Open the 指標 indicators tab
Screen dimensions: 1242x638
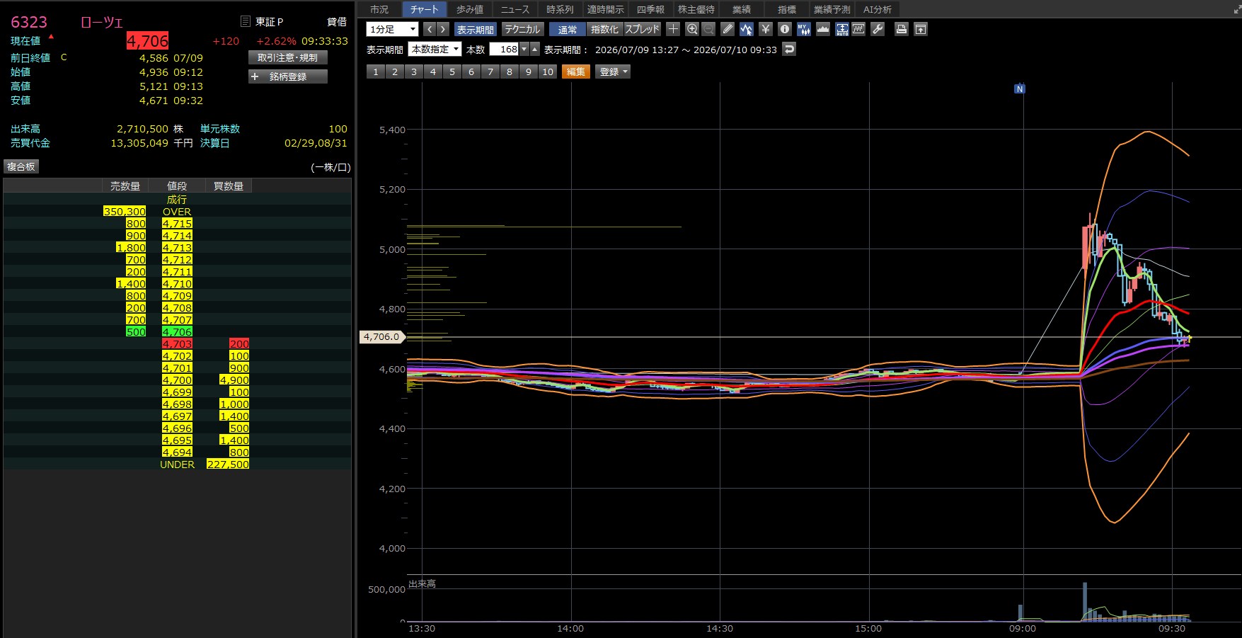click(x=787, y=9)
